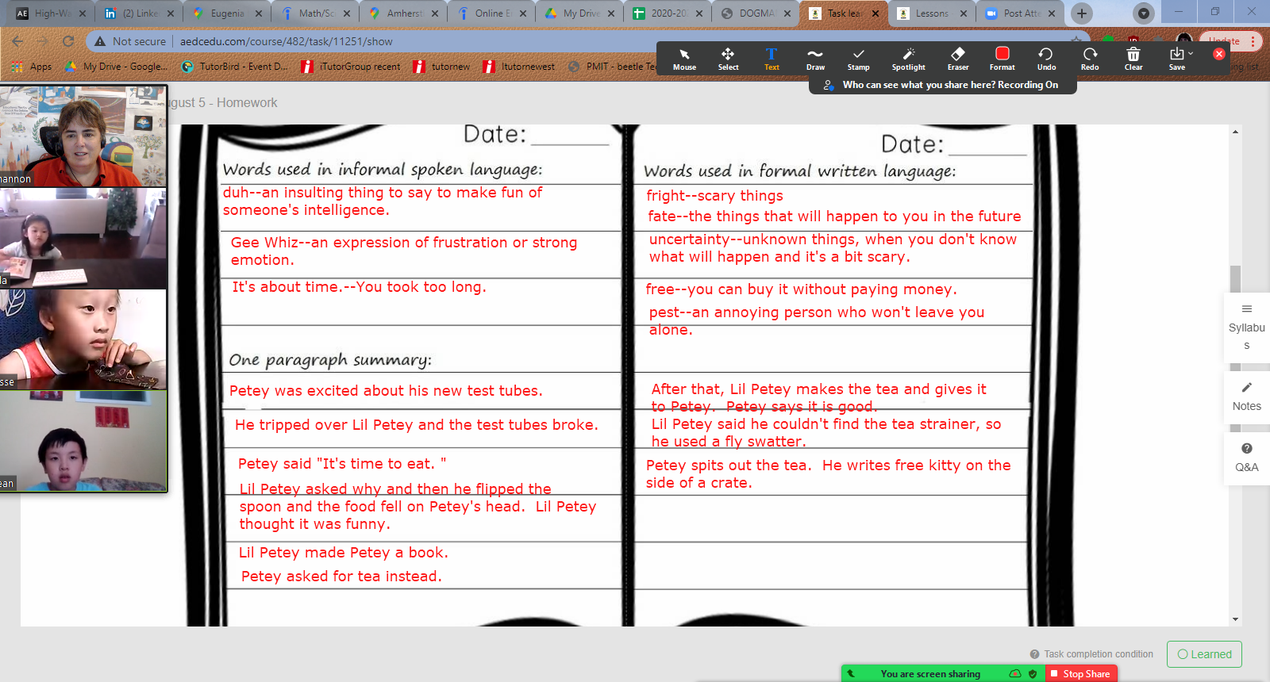Click the You are screen sharing indicator
The width and height of the screenshot is (1270, 682).
tap(930, 674)
